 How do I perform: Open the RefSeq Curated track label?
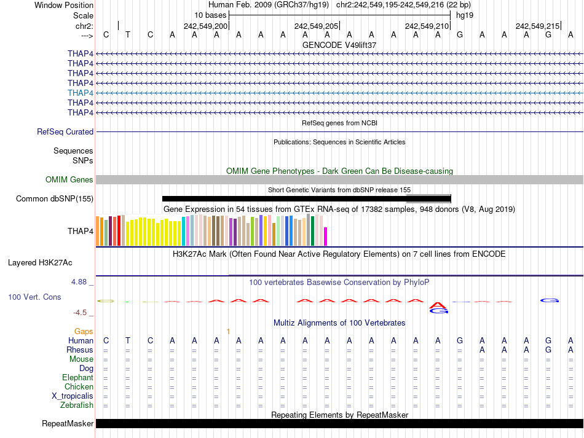click(65, 131)
